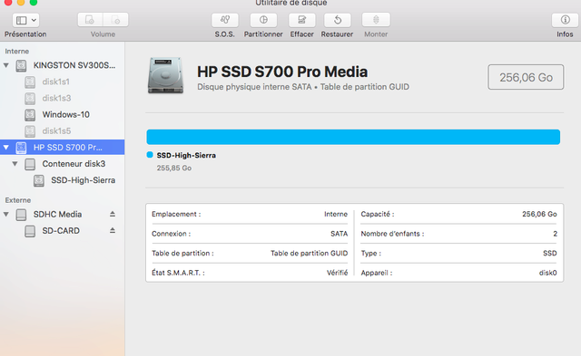Click the Effacer erase button

[x=302, y=20]
